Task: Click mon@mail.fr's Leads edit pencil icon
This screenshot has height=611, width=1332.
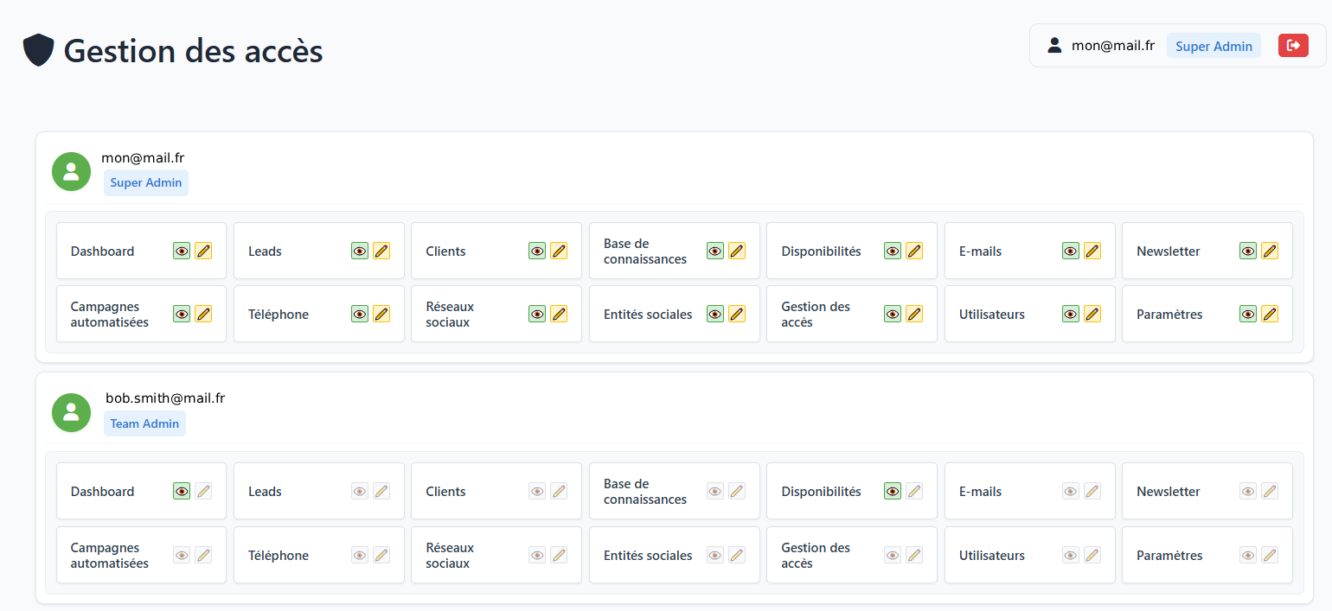Action: [381, 251]
